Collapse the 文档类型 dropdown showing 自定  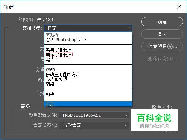88,28
